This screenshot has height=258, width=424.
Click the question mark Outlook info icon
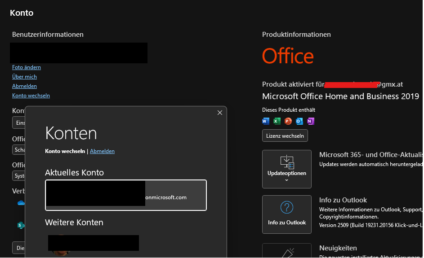286,208
